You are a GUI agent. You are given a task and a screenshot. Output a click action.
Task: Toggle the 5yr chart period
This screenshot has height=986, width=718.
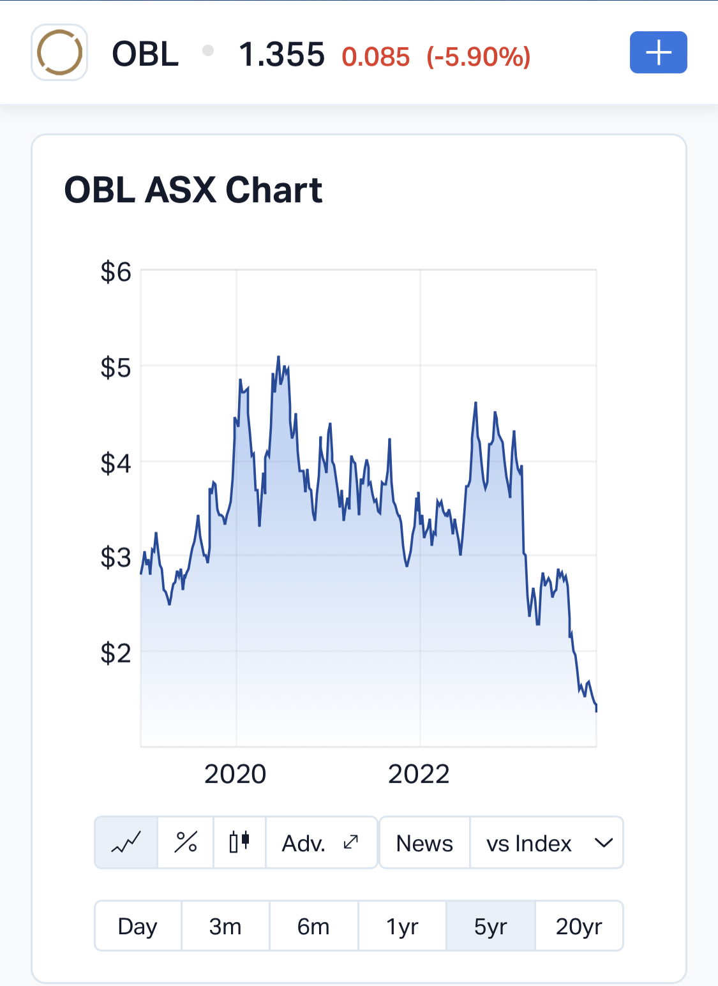click(490, 926)
